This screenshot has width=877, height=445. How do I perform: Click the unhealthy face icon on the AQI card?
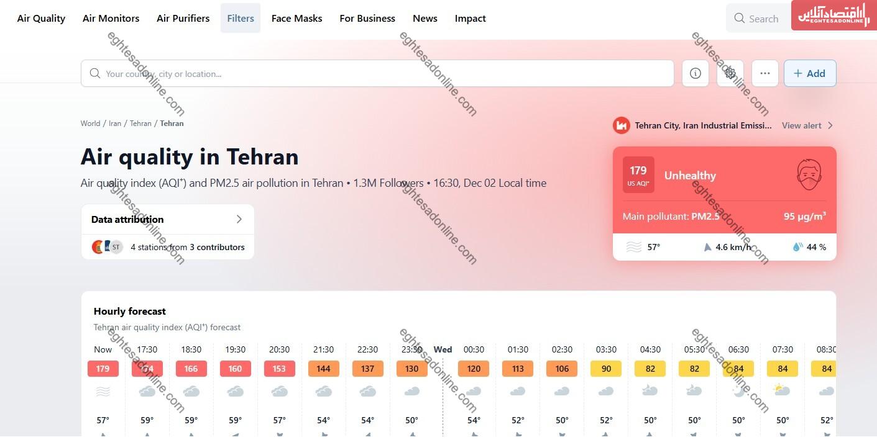coord(807,175)
